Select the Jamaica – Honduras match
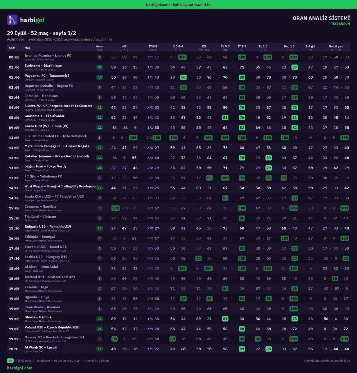Viewport: 357px width, 373px height. tap(41, 96)
